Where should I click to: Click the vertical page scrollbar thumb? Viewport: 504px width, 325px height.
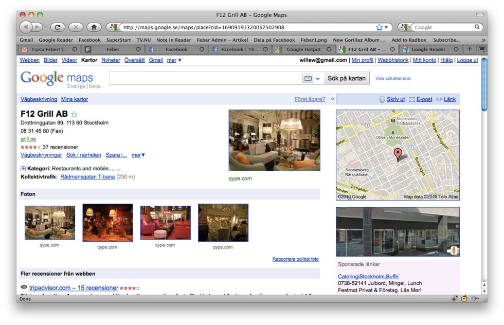[x=484, y=84]
